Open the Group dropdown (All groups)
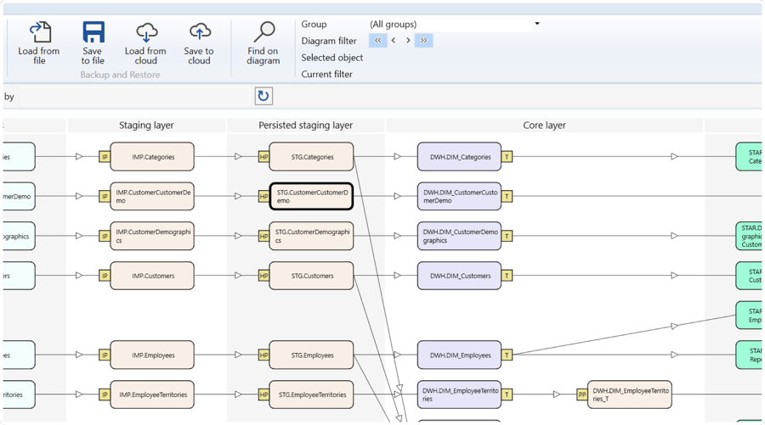The height and width of the screenshot is (425, 765). 455,24
